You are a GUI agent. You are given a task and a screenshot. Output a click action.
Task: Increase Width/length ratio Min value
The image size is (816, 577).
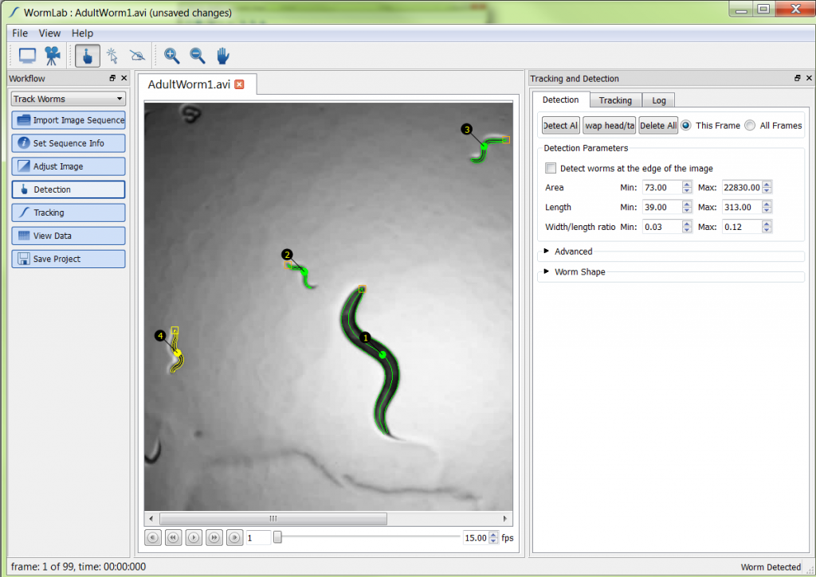[687, 224]
